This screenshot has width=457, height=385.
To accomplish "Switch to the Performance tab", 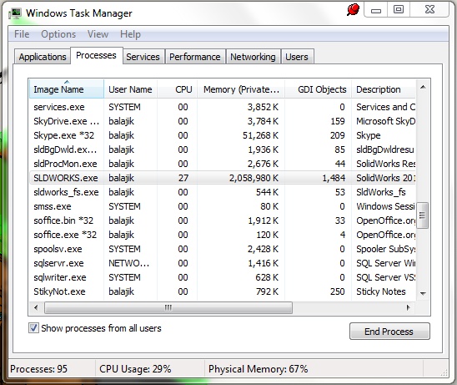I will pyautogui.click(x=195, y=57).
